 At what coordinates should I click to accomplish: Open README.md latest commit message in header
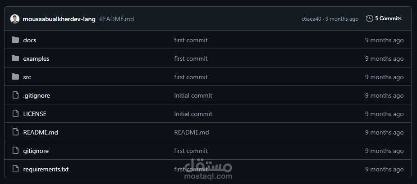click(x=116, y=19)
